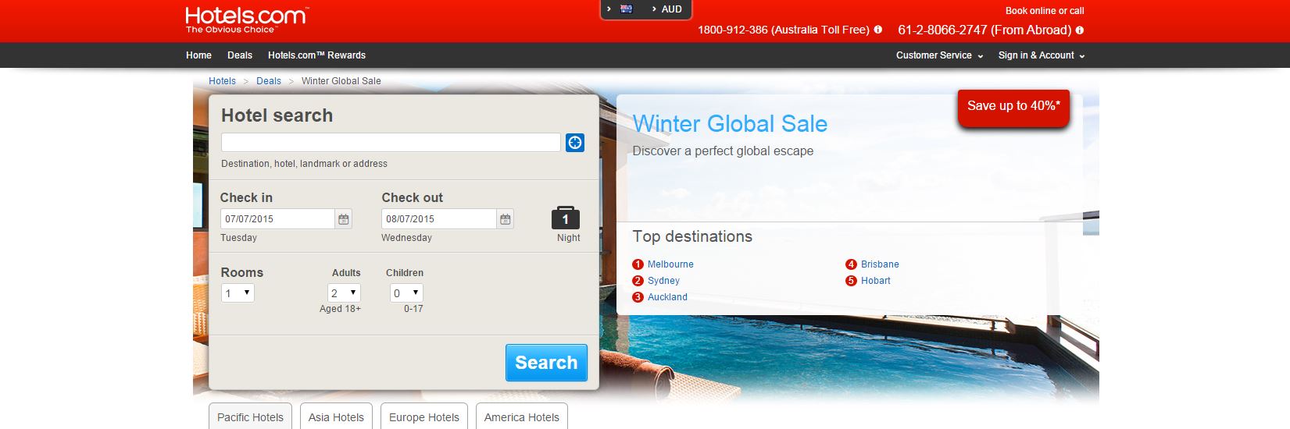
Task: Open the AUD currency selector
Action: click(666, 9)
